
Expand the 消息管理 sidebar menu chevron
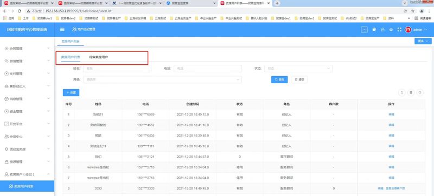click(x=48, y=99)
